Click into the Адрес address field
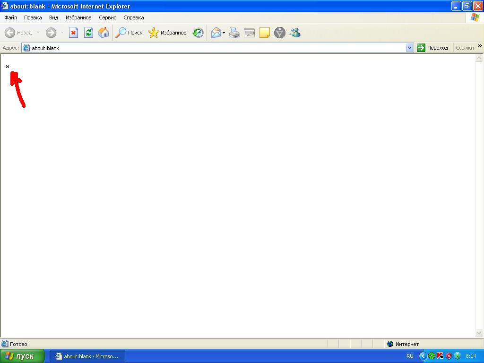This screenshot has width=484, height=363. click(213, 48)
